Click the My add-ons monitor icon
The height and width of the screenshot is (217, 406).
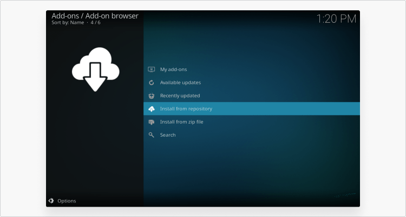tap(151, 69)
